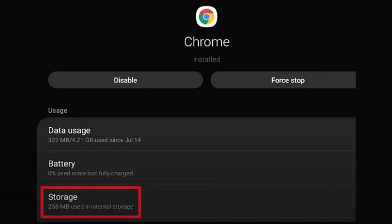Click the Installed status label
Screen dimensions: 392x224
207,59
